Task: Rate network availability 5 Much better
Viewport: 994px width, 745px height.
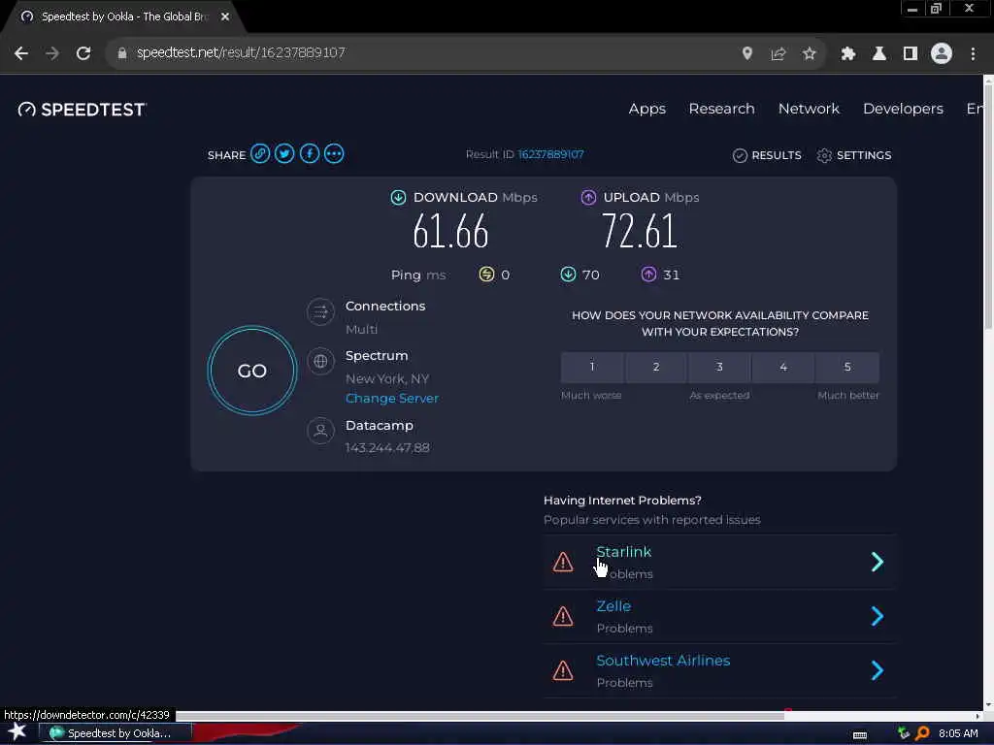Action: (847, 367)
